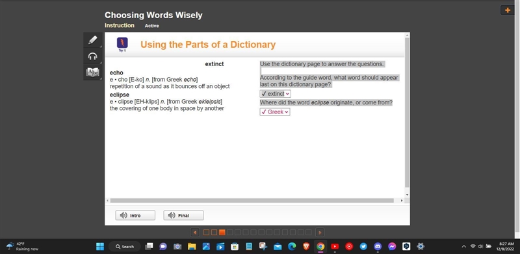Click the 'Active' status label

click(x=151, y=26)
